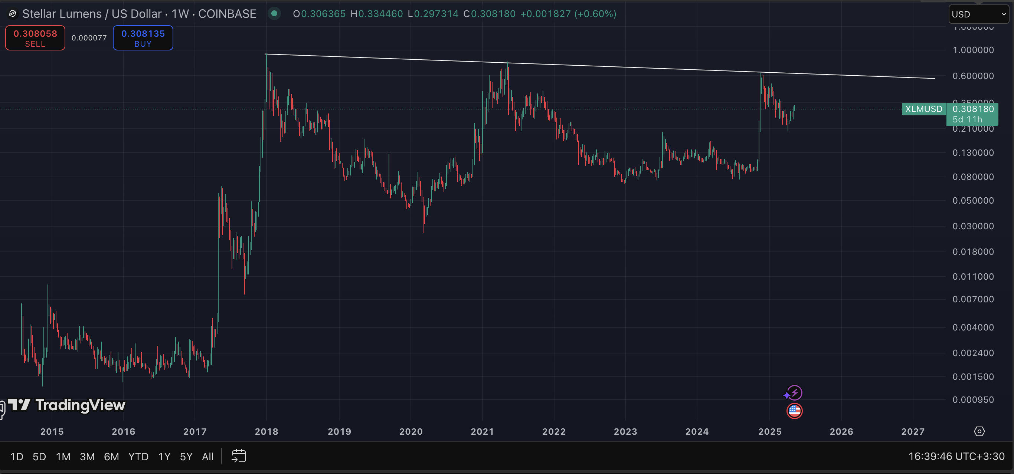Image resolution: width=1014 pixels, height=474 pixels.
Task: Select the YTD time range
Action: pos(138,456)
